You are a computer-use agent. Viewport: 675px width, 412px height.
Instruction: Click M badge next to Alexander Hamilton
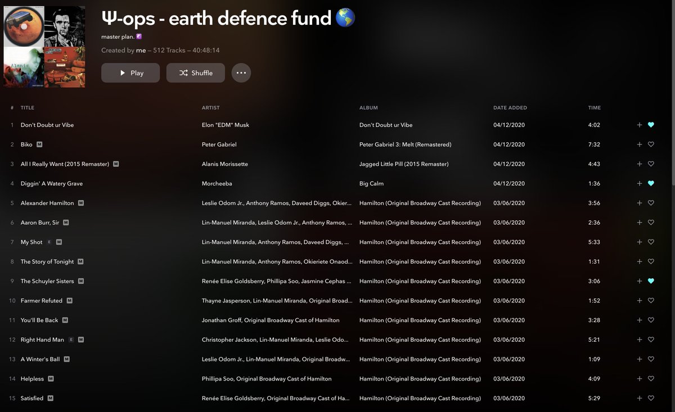pos(81,203)
